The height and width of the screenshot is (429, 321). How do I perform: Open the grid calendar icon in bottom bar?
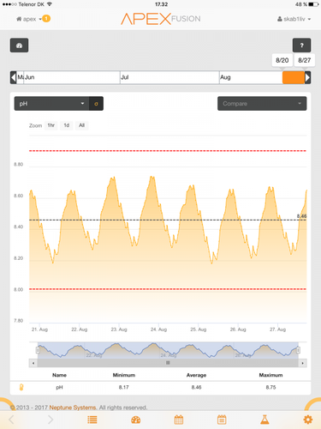tap(179, 420)
